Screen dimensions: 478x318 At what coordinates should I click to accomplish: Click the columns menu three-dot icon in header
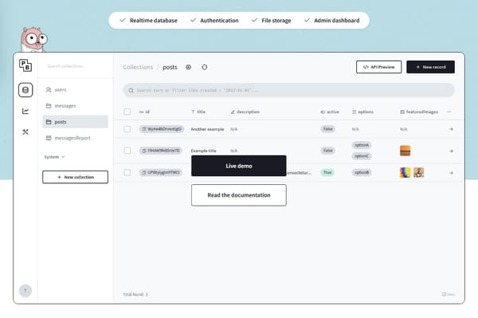(449, 112)
